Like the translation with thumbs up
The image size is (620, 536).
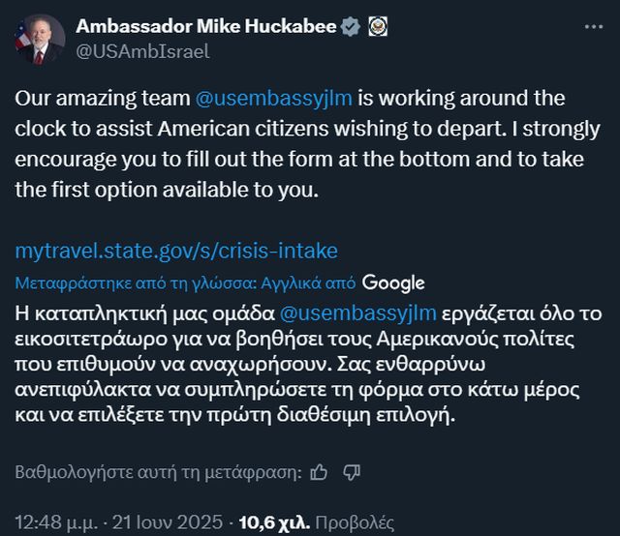(x=321, y=472)
